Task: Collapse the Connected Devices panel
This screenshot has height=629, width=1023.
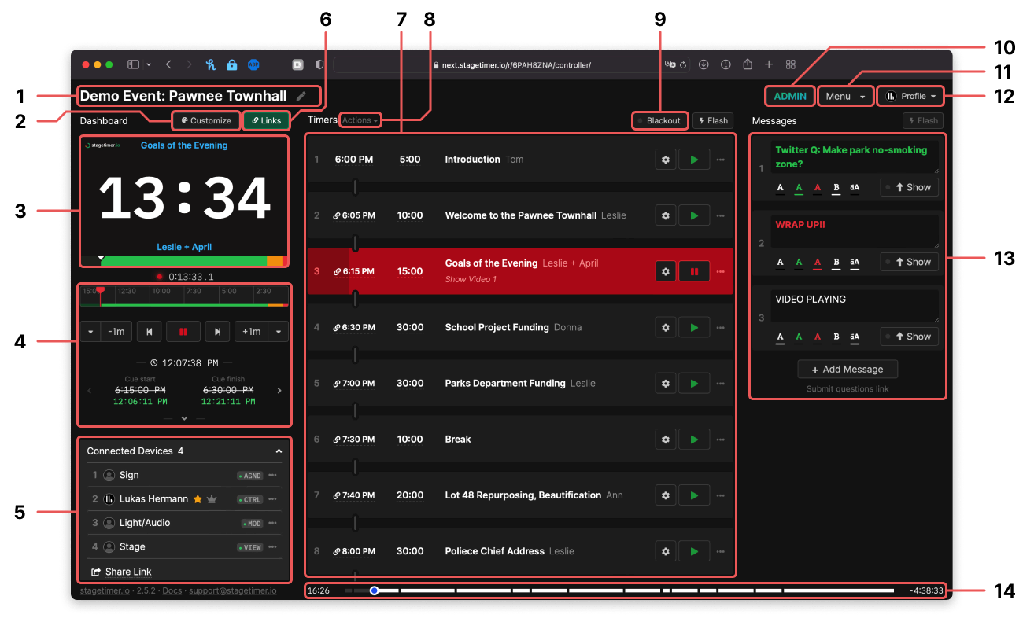Action: coord(279,451)
